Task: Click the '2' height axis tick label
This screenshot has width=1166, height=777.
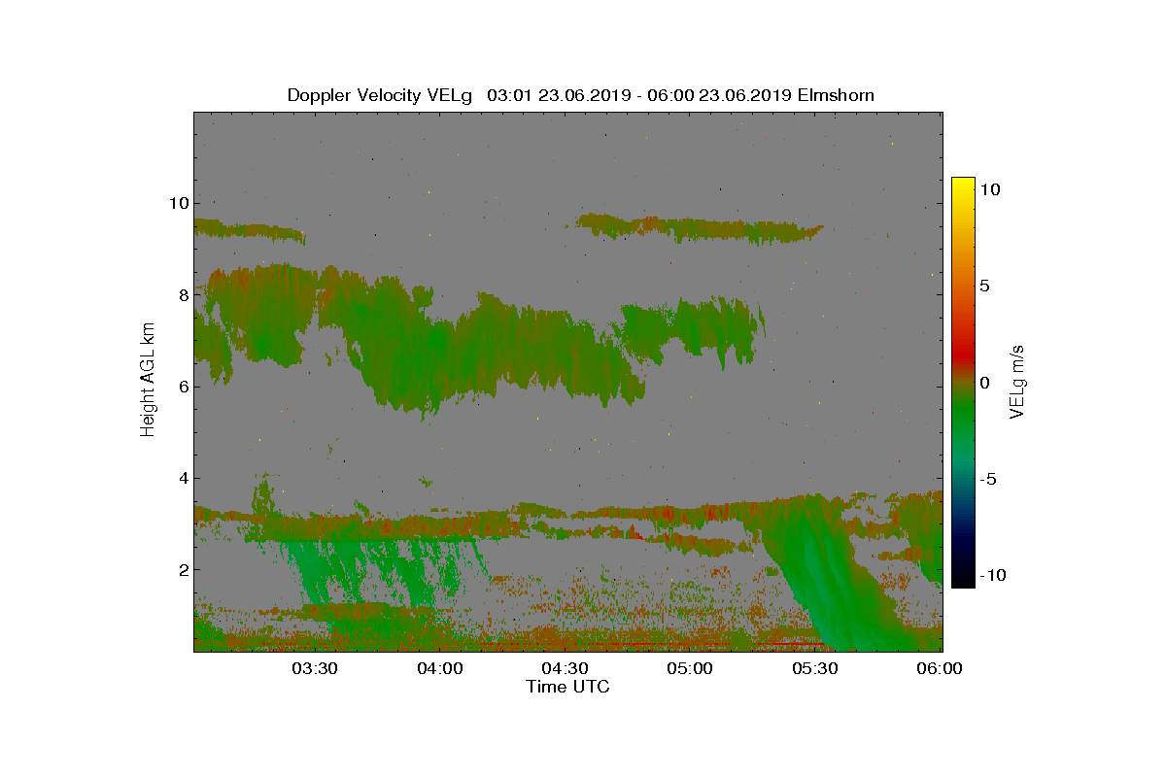Action: (183, 569)
